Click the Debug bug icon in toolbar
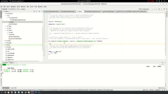 click(x=155, y=9)
